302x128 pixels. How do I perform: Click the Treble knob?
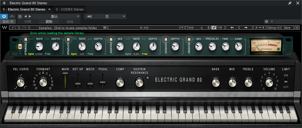248,82
